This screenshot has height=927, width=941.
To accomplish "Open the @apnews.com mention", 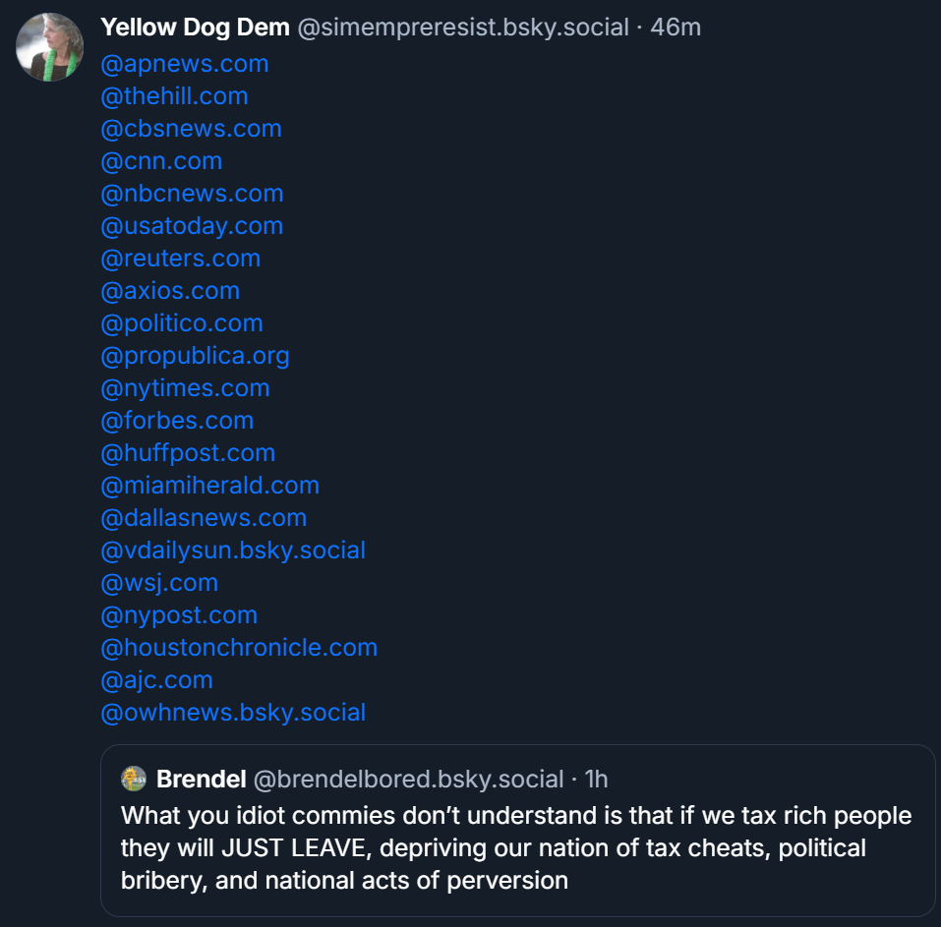I will click(x=184, y=64).
